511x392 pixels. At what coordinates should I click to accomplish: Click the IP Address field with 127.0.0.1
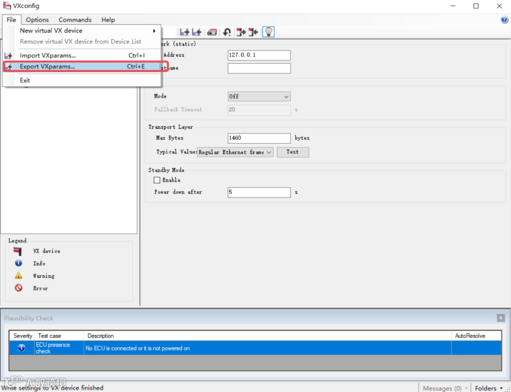259,55
